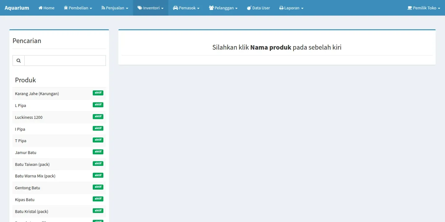Pick Batu Kristal (pack) in the list

point(32,212)
